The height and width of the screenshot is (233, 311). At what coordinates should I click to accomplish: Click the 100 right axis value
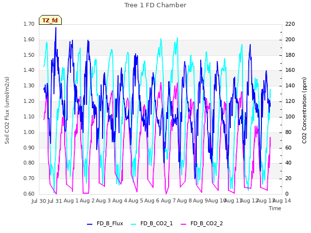[x=290, y=116]
